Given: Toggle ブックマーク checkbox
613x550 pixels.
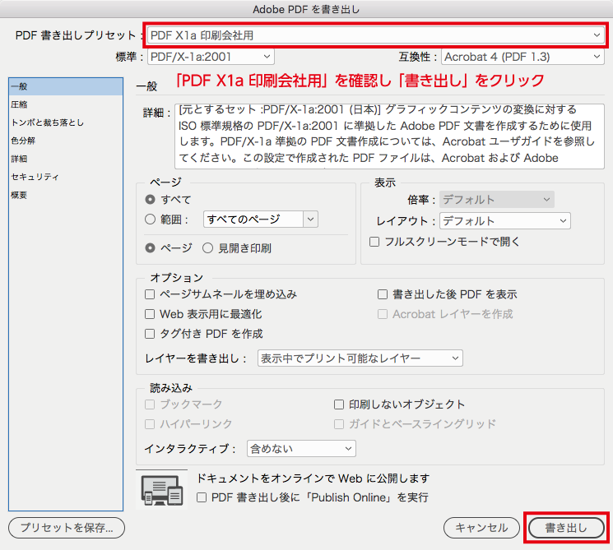Looking at the screenshot, I should coord(150,404).
